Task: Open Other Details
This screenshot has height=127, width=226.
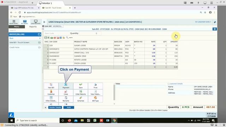Action: [x=51, y=99]
